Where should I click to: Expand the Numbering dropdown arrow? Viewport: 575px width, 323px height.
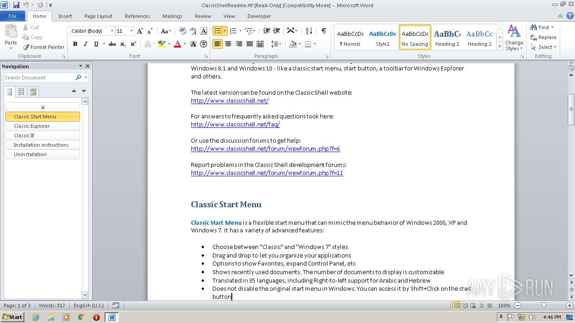[x=240, y=31]
